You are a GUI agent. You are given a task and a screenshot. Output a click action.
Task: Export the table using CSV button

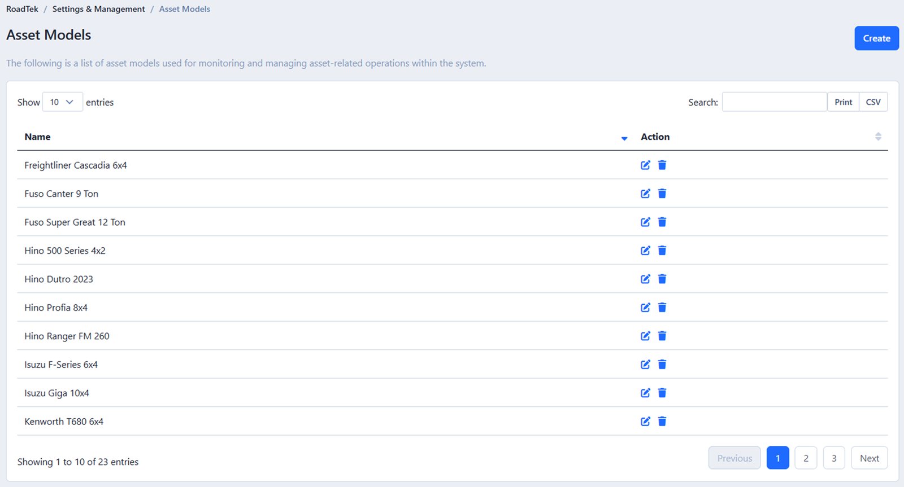(873, 102)
